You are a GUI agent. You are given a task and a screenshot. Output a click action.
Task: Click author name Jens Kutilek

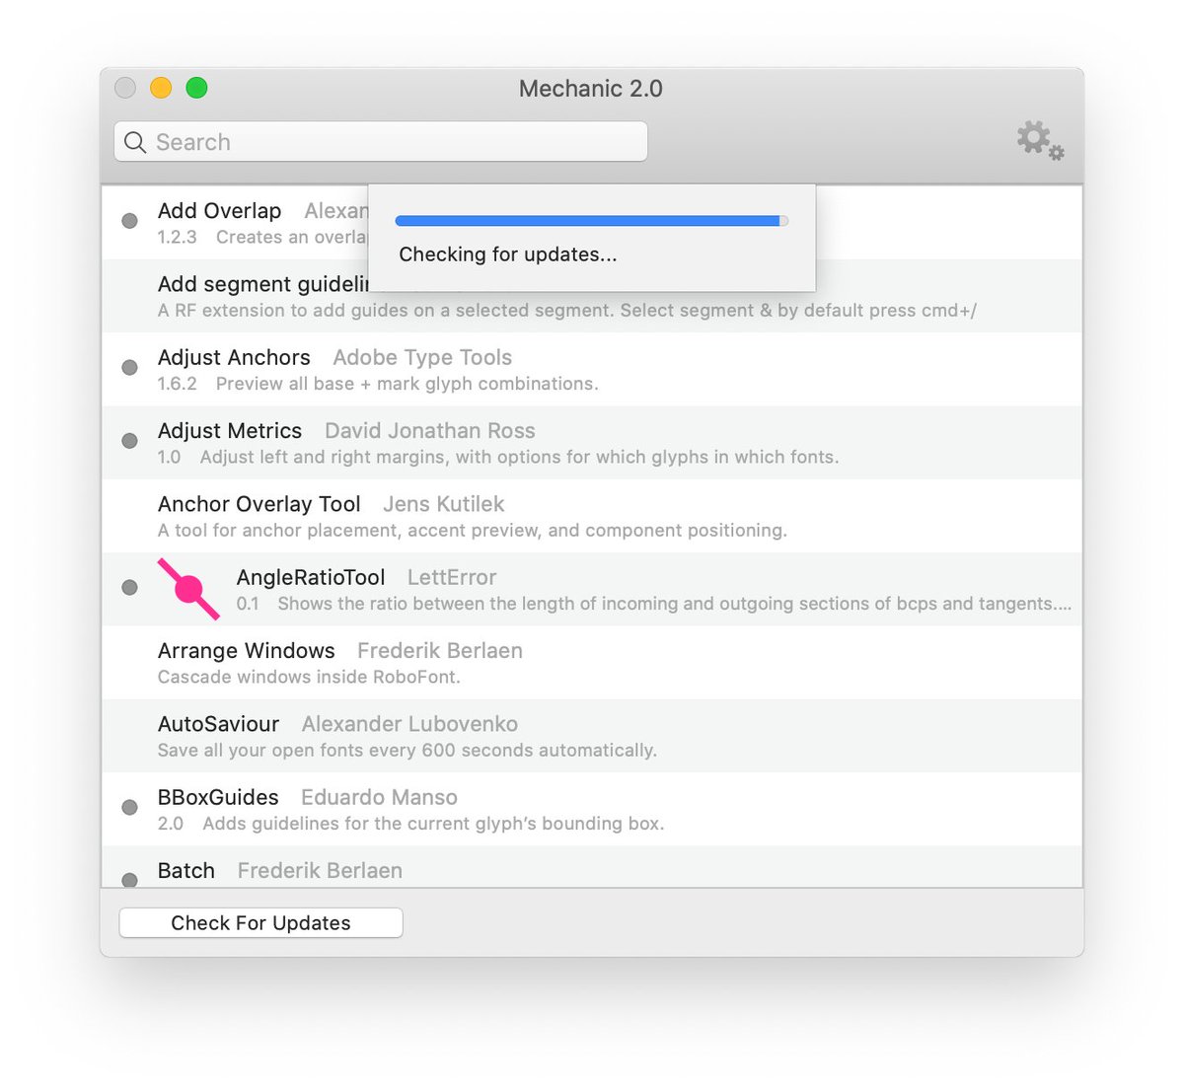443,504
